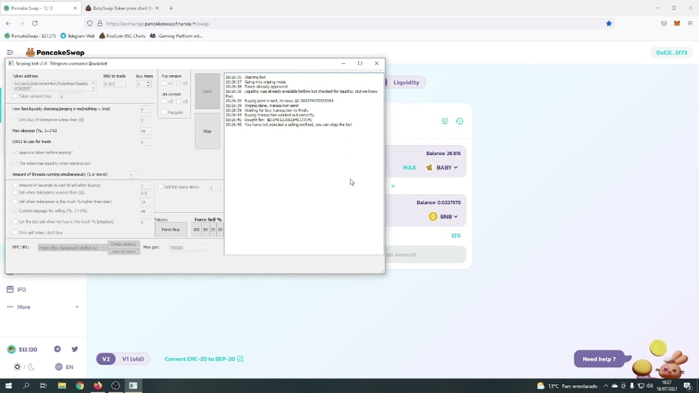This screenshot has width=699, height=393.
Task: Open Convert ERC-20 to BEP-20 link
Action: click(204, 359)
